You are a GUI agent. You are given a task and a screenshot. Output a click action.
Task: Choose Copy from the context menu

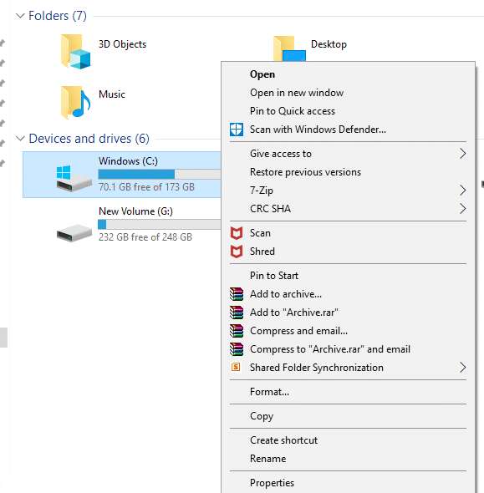tap(348, 416)
